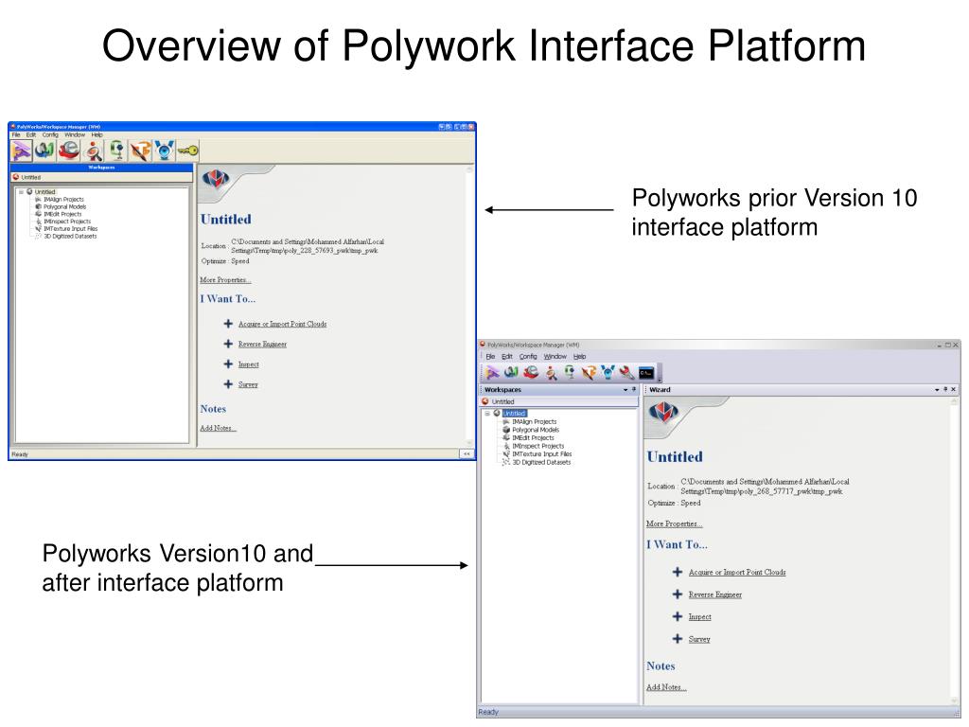Expand Survey plus sign in the Wizard panel
Image resolution: width=969 pixels, height=727 pixels.
[678, 639]
